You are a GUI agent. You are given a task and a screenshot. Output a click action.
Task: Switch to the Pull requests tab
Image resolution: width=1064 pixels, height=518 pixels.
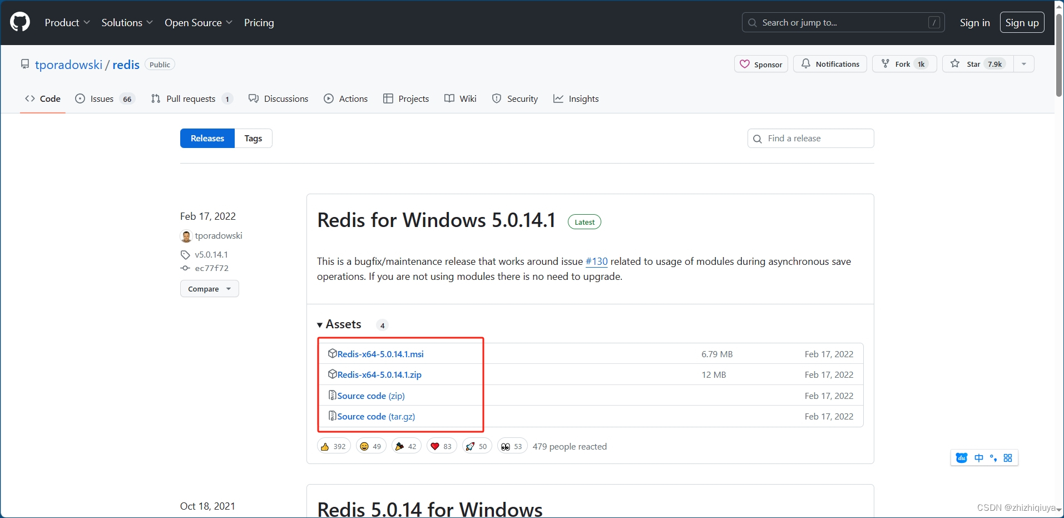click(x=192, y=98)
